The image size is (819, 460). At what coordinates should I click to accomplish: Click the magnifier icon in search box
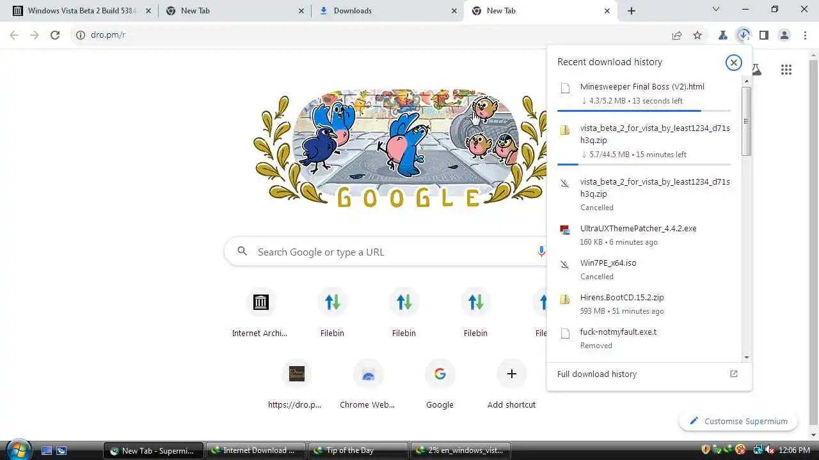pyautogui.click(x=242, y=252)
